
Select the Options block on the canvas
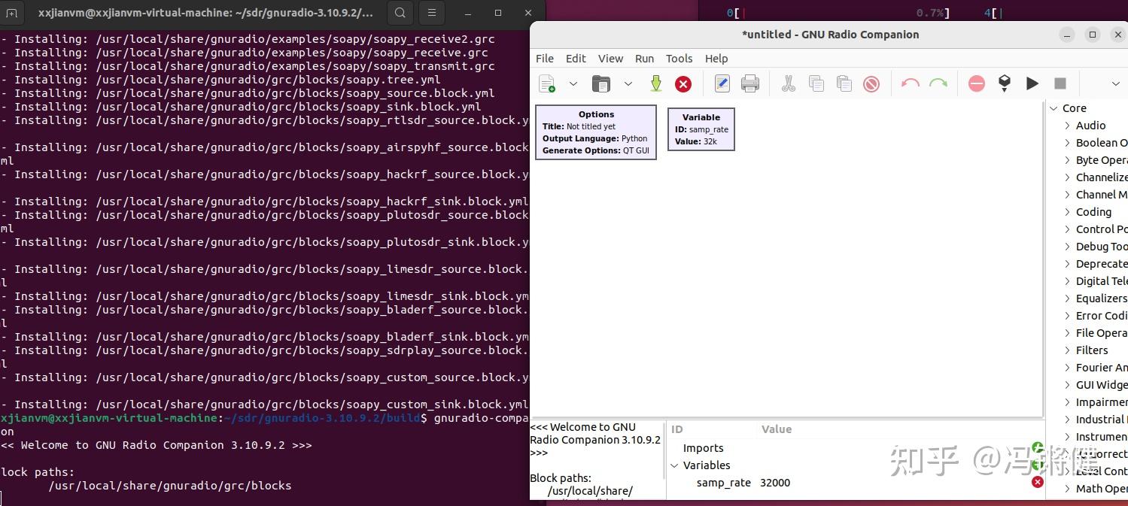[x=595, y=132]
